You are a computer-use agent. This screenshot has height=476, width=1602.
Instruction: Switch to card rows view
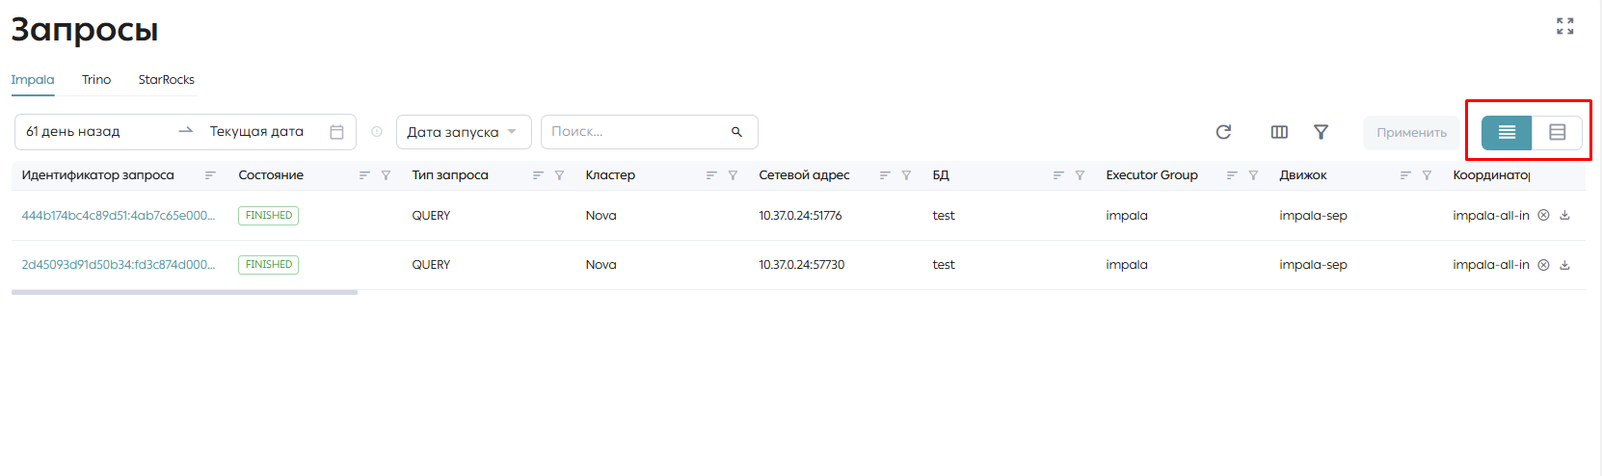coord(1557,132)
